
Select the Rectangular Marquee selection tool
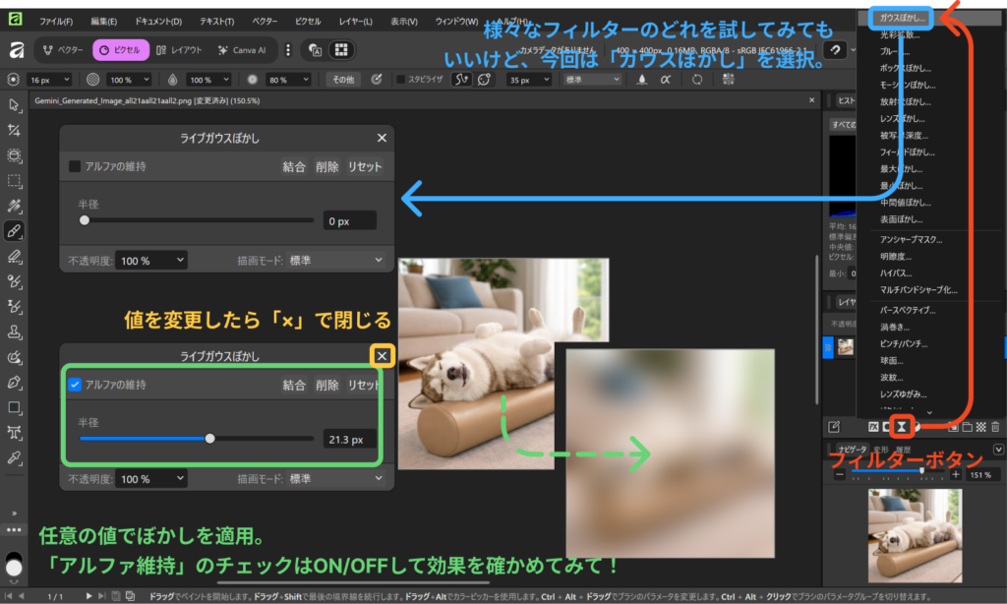pos(14,181)
